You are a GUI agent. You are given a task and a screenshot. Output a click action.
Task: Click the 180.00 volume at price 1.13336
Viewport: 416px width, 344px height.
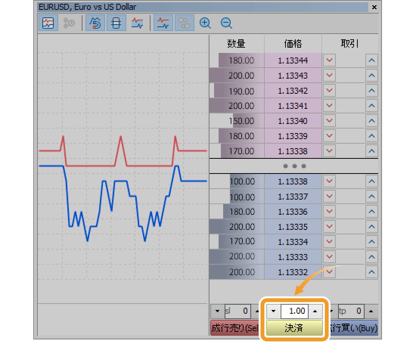tap(237, 212)
